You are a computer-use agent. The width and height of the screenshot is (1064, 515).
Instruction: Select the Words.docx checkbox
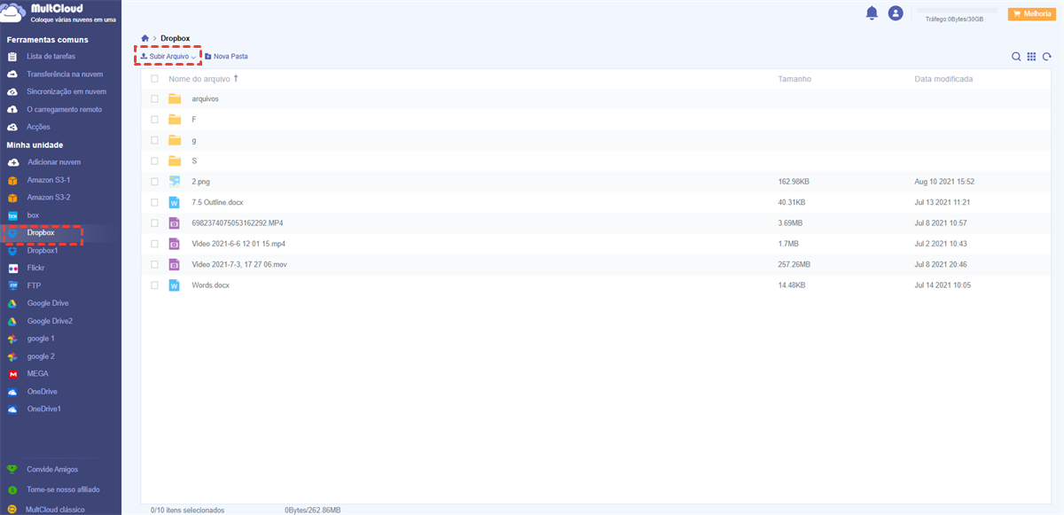[x=154, y=285]
